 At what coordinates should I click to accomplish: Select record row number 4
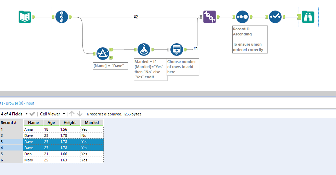tap(11, 148)
